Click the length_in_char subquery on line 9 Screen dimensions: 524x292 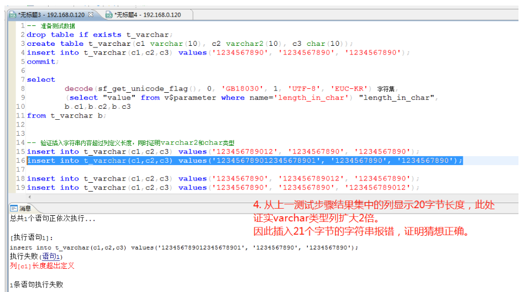pyautogui.click(x=252, y=98)
